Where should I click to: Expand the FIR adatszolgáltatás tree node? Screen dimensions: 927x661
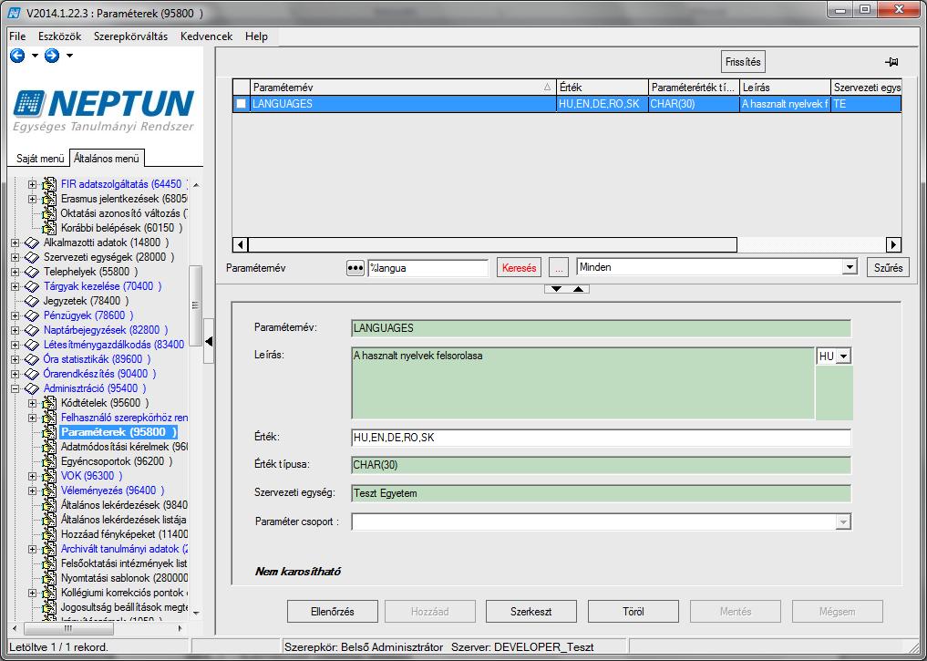coord(33,184)
